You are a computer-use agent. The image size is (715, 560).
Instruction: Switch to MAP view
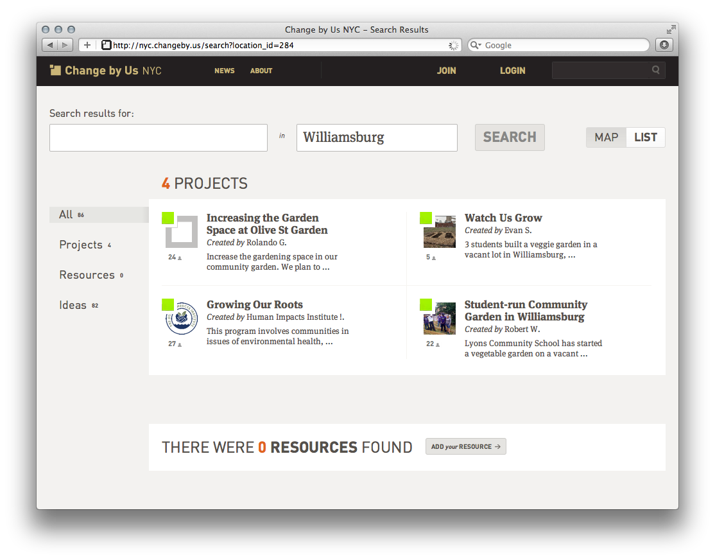(x=605, y=137)
